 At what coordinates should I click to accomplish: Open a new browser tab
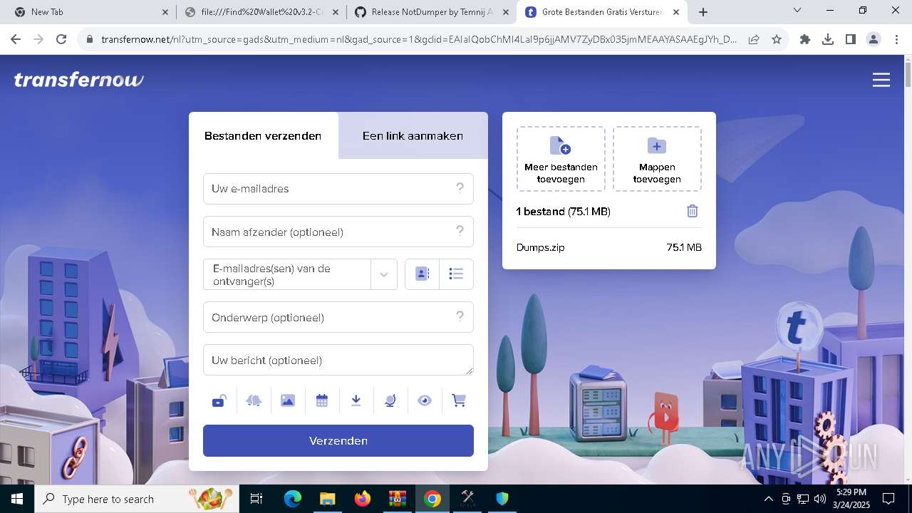click(703, 12)
